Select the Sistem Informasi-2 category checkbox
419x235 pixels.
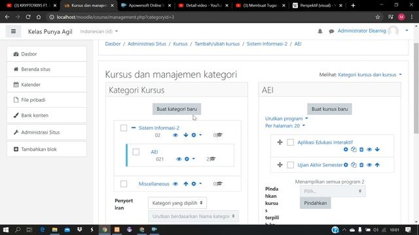pos(124,128)
